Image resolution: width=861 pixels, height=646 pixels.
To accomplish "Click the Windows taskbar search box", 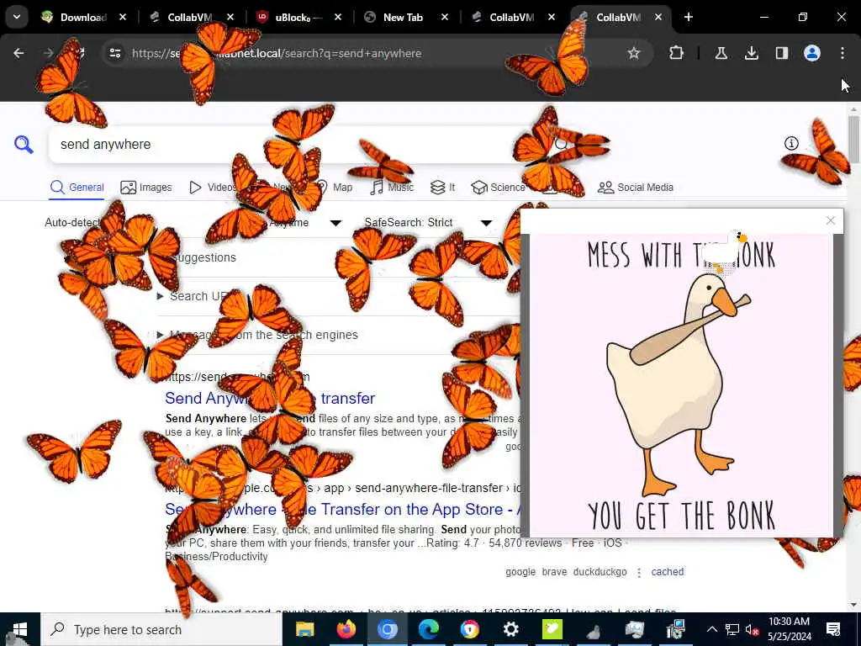I will [161, 629].
